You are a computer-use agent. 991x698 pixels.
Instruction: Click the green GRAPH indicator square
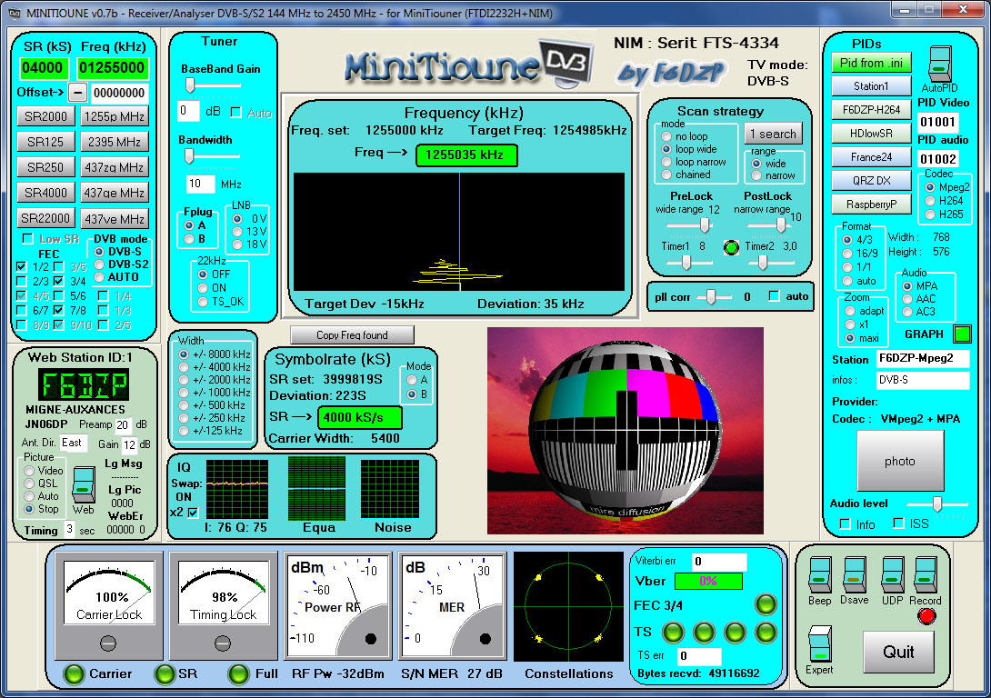[x=962, y=334]
